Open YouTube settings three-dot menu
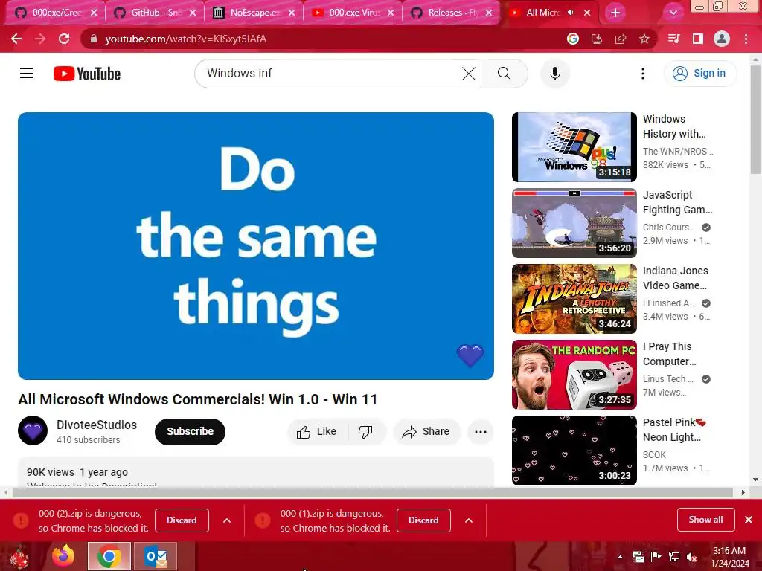 point(642,74)
